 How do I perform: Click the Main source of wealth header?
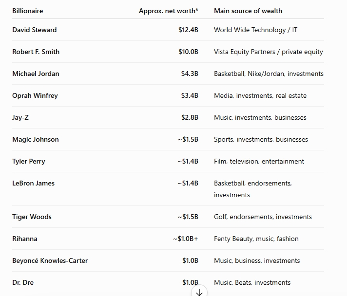(x=248, y=11)
